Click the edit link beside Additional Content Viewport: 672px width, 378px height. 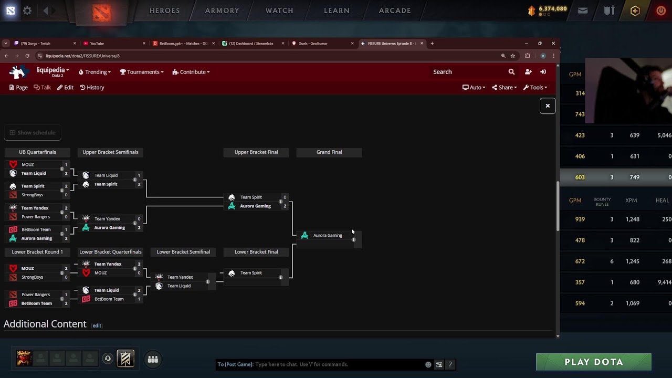97,325
